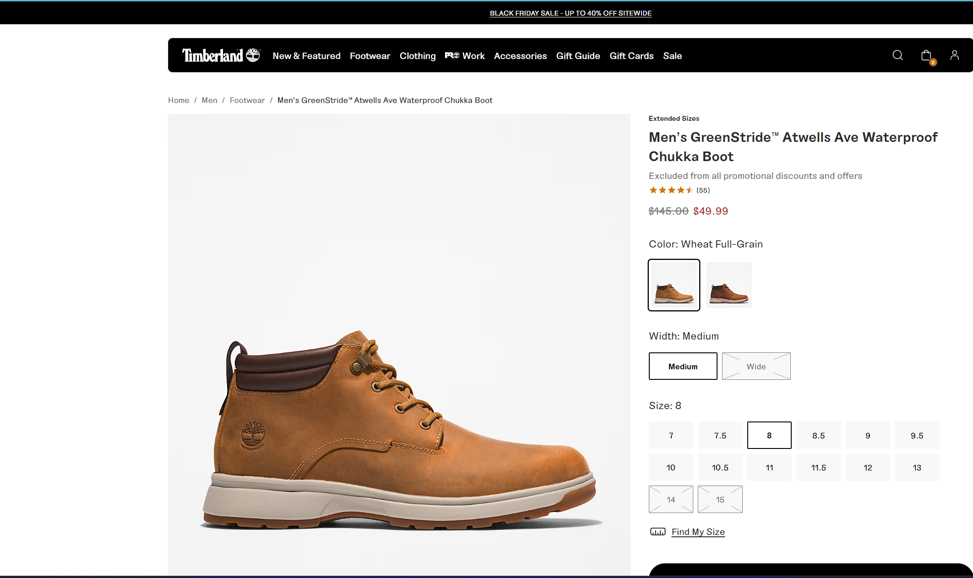Open the user account icon
Screen dimensions: 973x578
pyautogui.click(x=954, y=55)
